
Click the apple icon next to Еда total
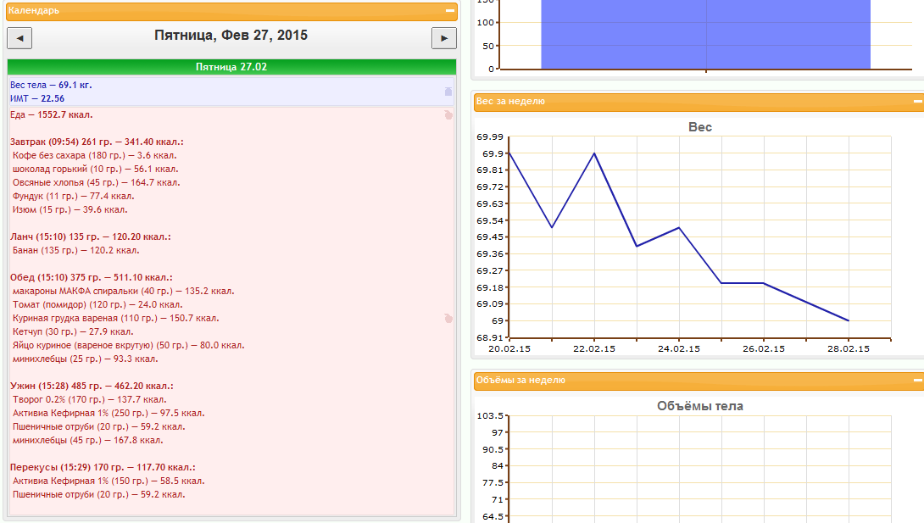(x=448, y=114)
